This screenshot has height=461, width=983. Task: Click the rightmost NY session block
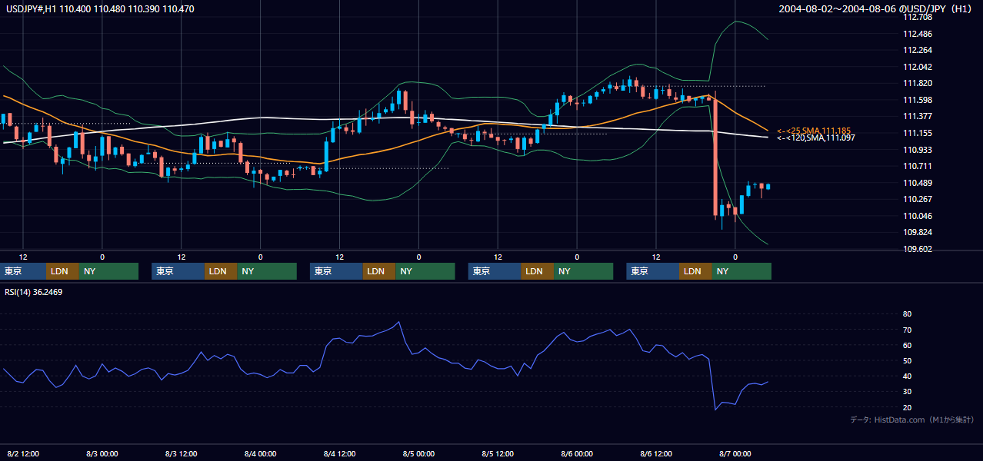point(741,271)
